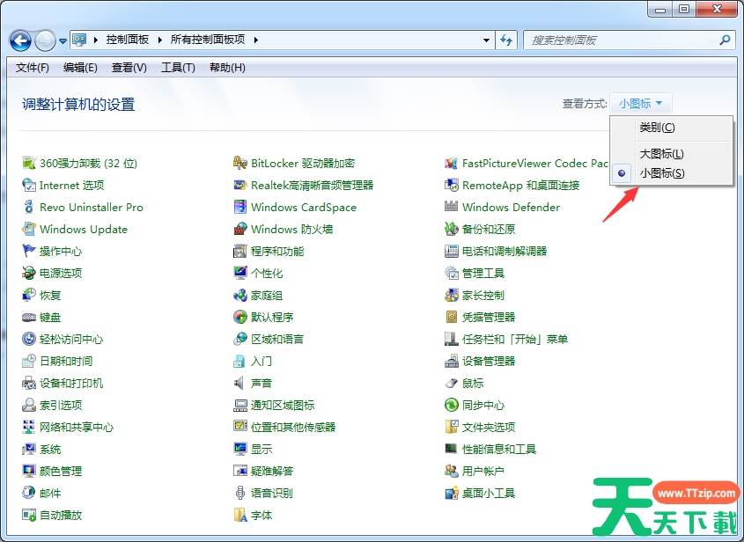This screenshot has height=542, width=744.
Task: Open the 360强力卸载 (32 位) icon
Action: (x=29, y=163)
